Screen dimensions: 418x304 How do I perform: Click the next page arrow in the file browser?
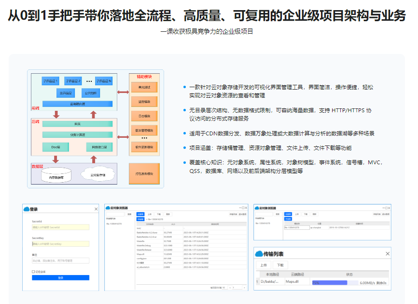[x=245, y=287]
